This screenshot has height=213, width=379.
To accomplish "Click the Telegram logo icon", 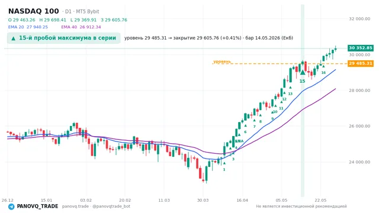I will tap(11, 206).
